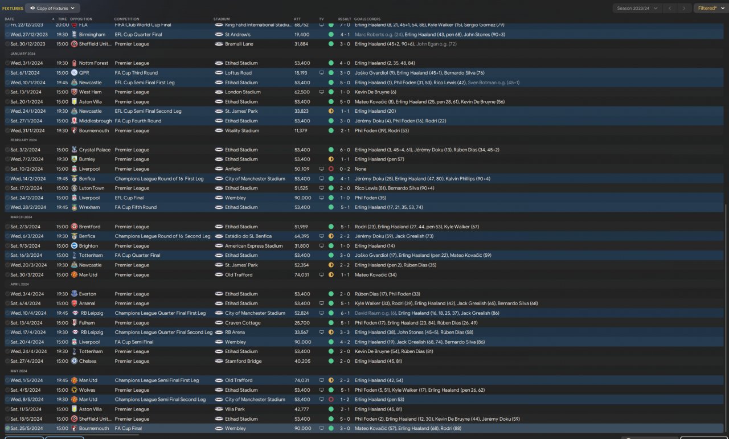This screenshot has height=439, width=729.
Task: Go to the next season with the right arrow
Action: point(685,9)
